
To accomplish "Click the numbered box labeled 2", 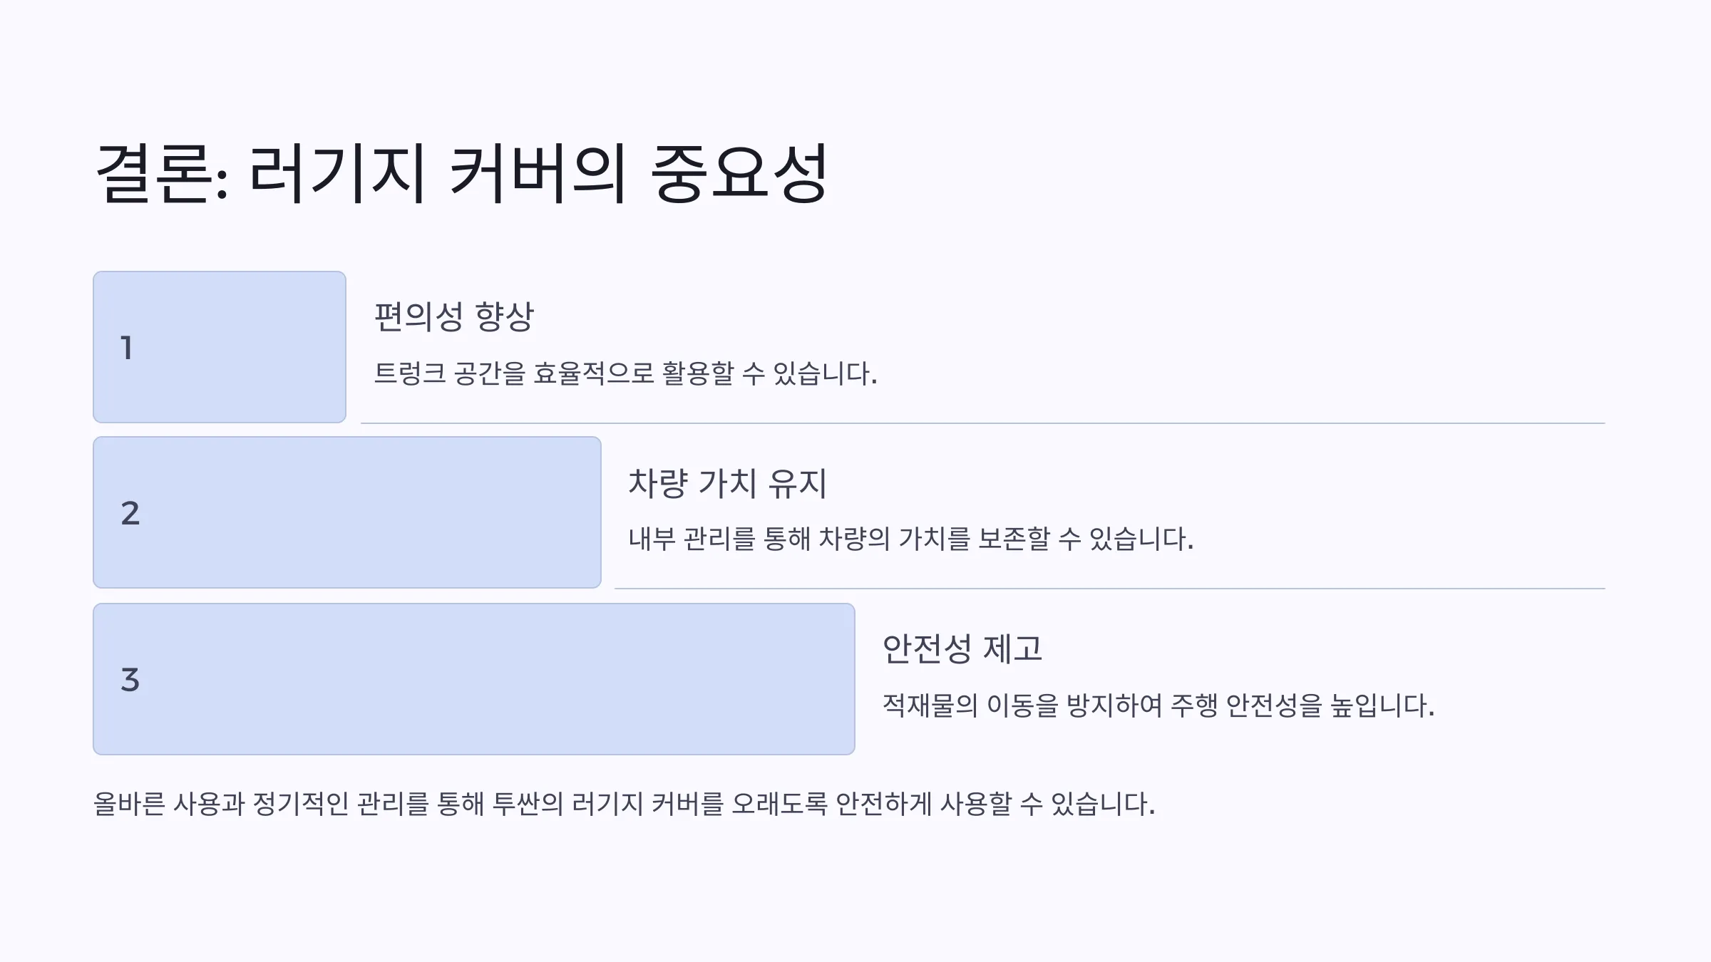I will (347, 512).
